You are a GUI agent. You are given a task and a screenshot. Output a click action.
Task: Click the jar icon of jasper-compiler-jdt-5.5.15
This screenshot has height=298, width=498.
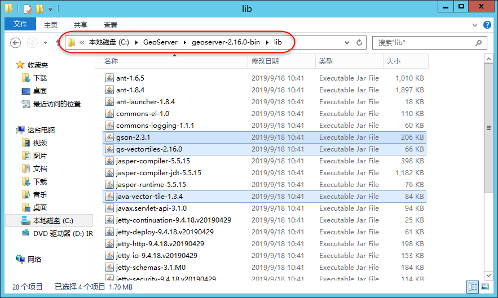(x=109, y=172)
